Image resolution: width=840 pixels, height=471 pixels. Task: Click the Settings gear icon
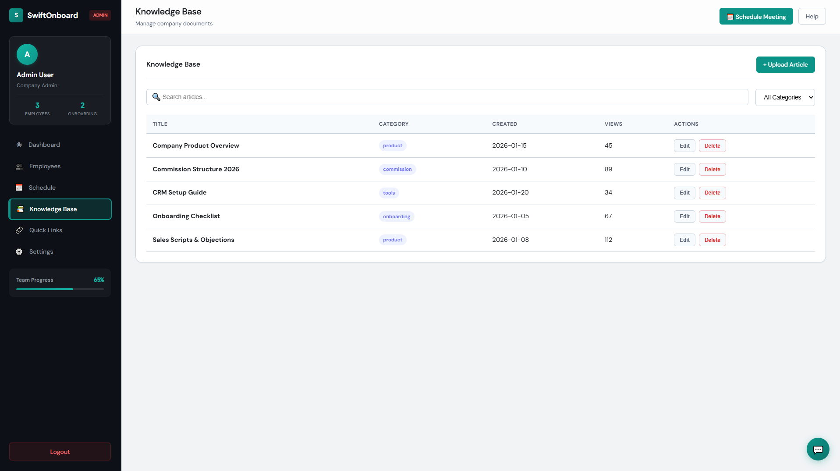tap(19, 252)
